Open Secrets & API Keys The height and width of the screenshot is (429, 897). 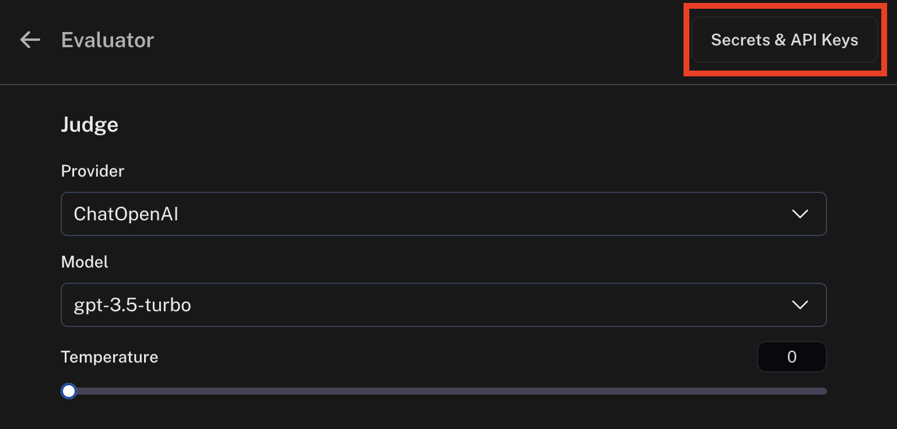pos(784,40)
